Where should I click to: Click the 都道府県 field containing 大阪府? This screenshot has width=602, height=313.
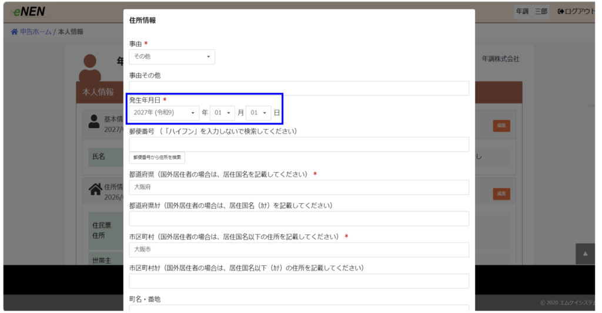(299, 187)
